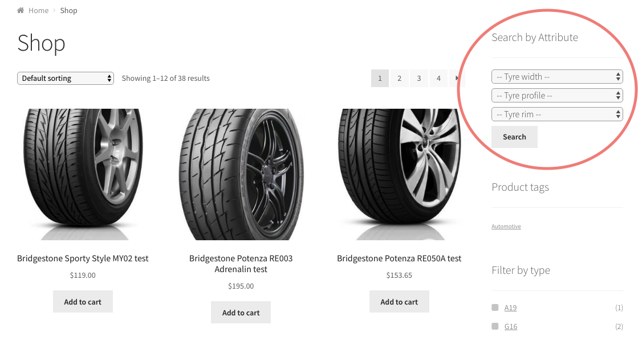The height and width of the screenshot is (345, 638).
Task: Add Bridgestone Sporty Style MY02 to cart
Action: (x=83, y=302)
